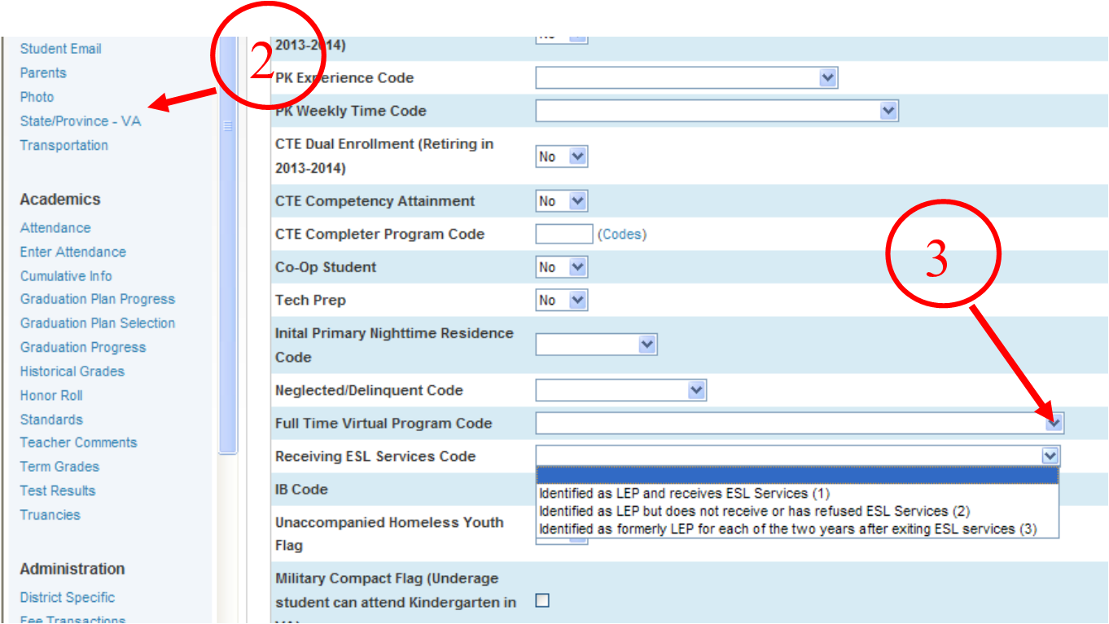
Task: Open Test Results link
Action: pyautogui.click(x=58, y=490)
